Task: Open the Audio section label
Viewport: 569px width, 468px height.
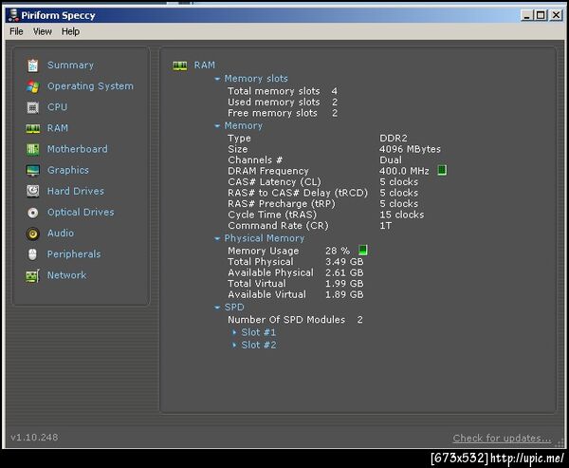Action: pos(61,233)
